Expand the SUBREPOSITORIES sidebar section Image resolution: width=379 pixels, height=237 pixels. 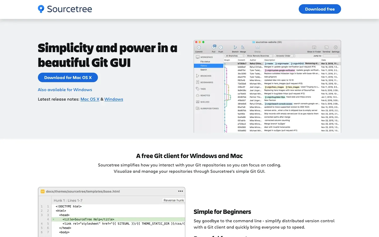(x=210, y=108)
